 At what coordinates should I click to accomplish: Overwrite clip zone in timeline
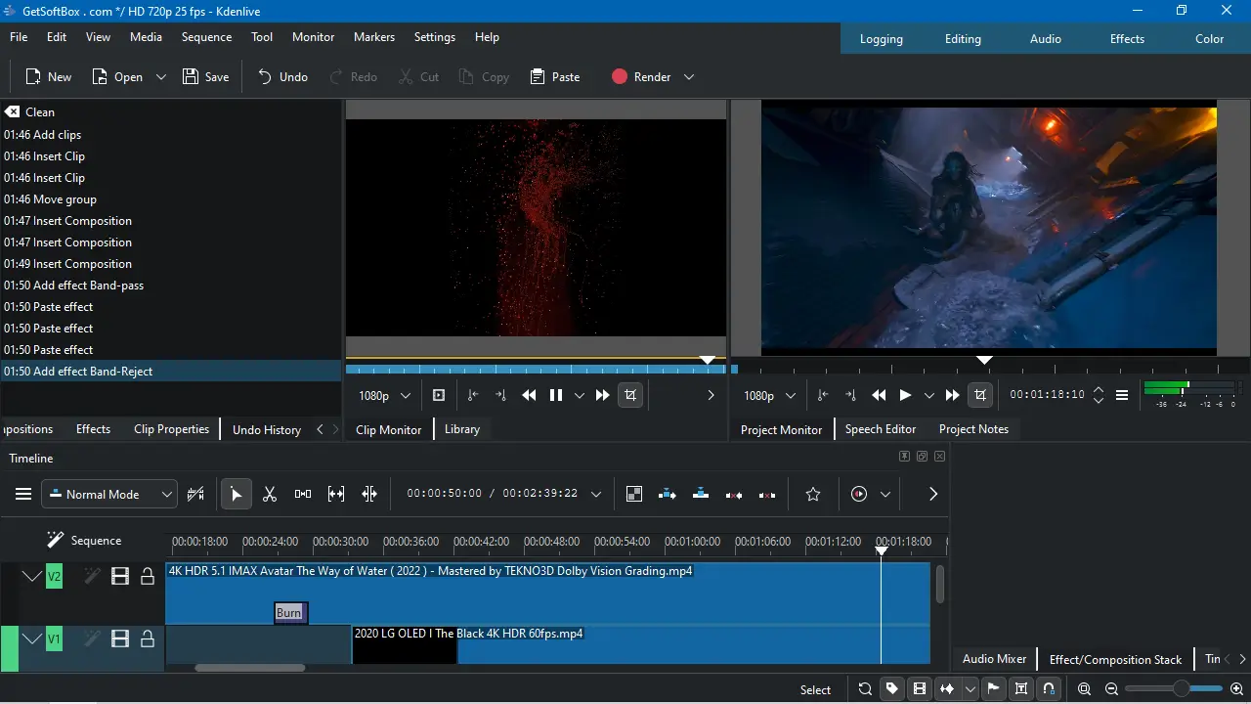click(701, 494)
